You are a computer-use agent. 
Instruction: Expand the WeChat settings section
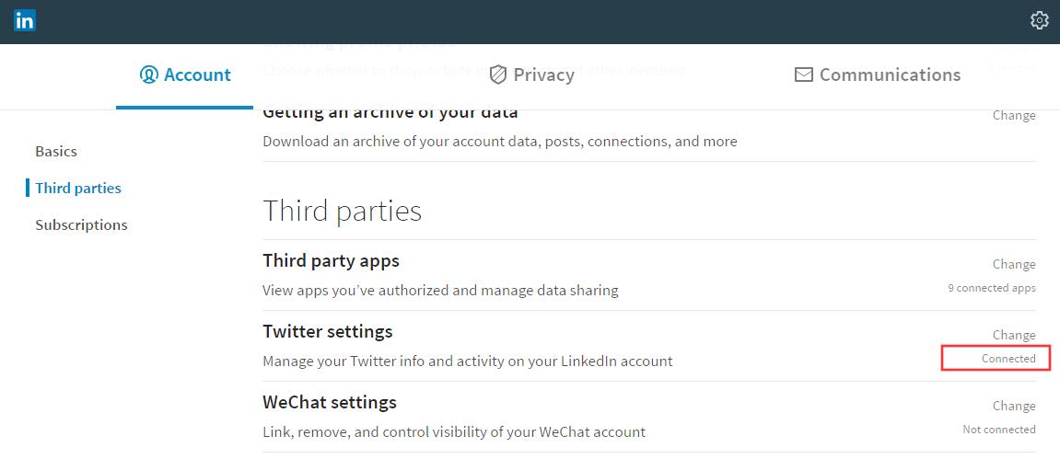click(649, 418)
